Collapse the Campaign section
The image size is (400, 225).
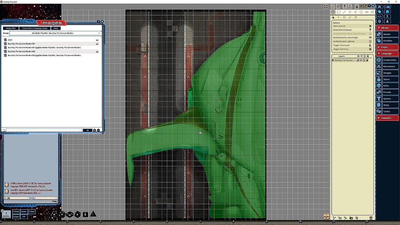point(387,53)
